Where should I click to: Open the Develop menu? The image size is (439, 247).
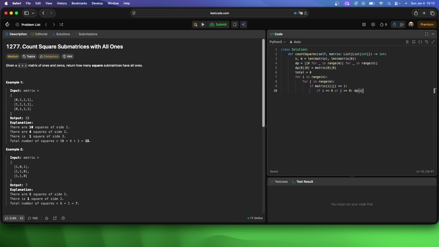point(97,3)
